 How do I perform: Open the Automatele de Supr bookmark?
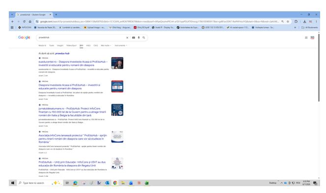click(188, 27)
